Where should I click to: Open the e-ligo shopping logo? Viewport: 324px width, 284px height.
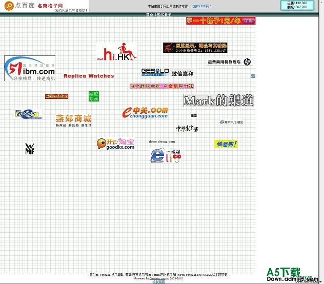pyautogui.click(x=166, y=156)
